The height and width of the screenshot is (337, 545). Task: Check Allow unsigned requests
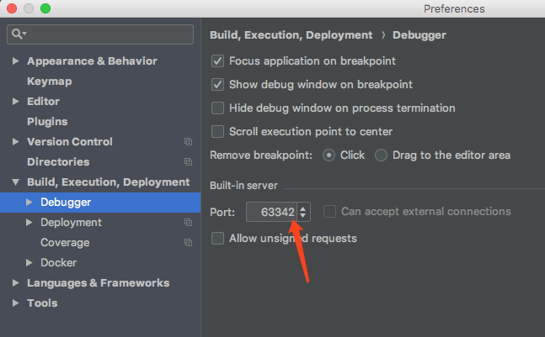click(218, 239)
